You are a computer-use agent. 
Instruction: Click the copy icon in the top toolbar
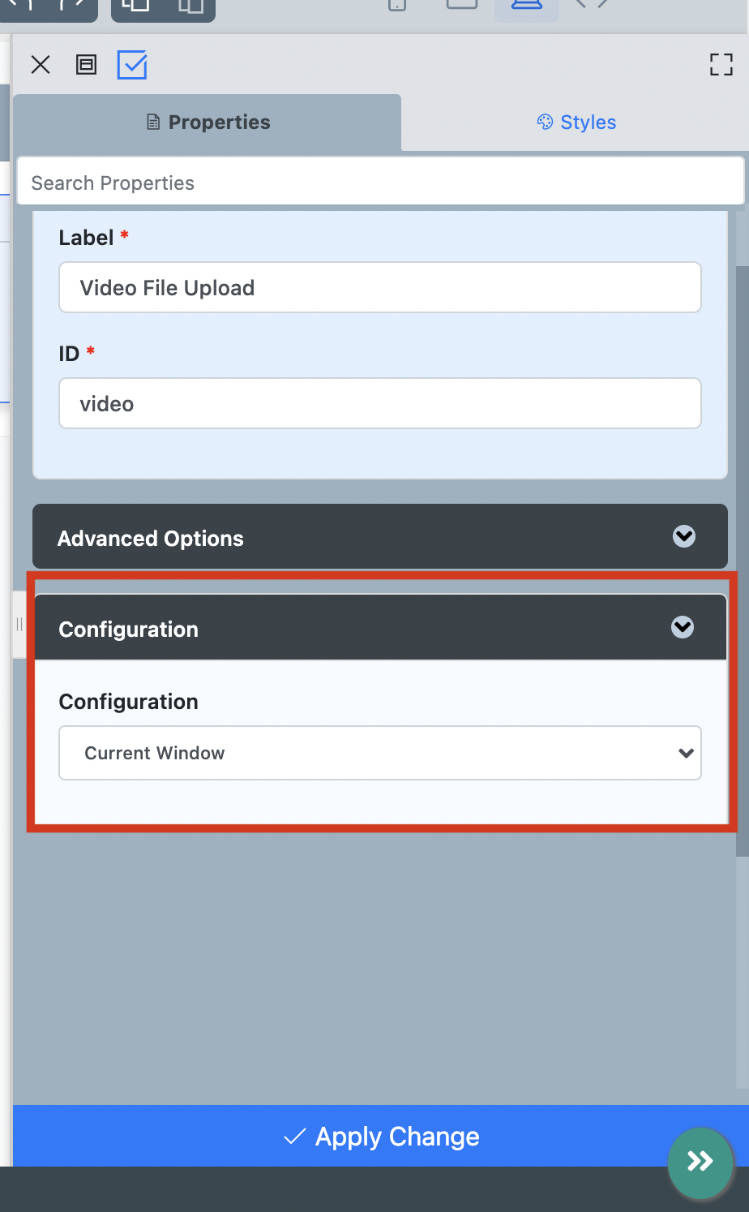[x=135, y=6]
